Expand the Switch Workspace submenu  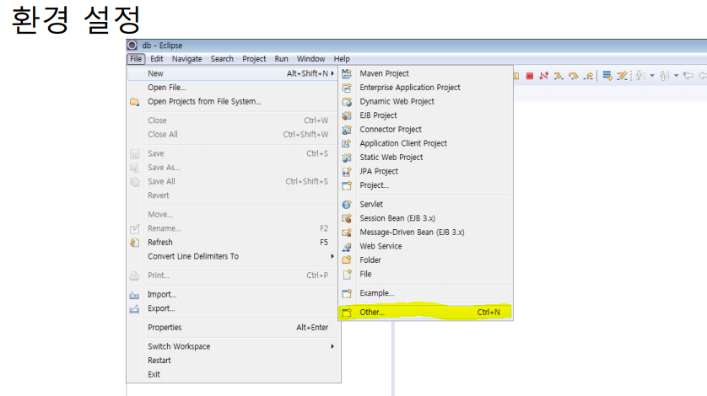[332, 346]
